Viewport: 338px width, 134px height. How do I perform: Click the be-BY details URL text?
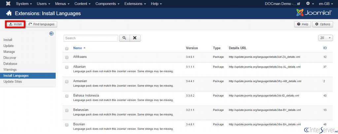(x=265, y=110)
